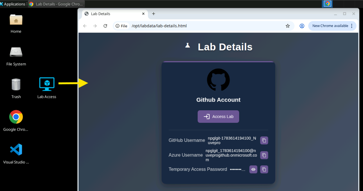Select the Google Chrome desktop icon

click(16, 121)
